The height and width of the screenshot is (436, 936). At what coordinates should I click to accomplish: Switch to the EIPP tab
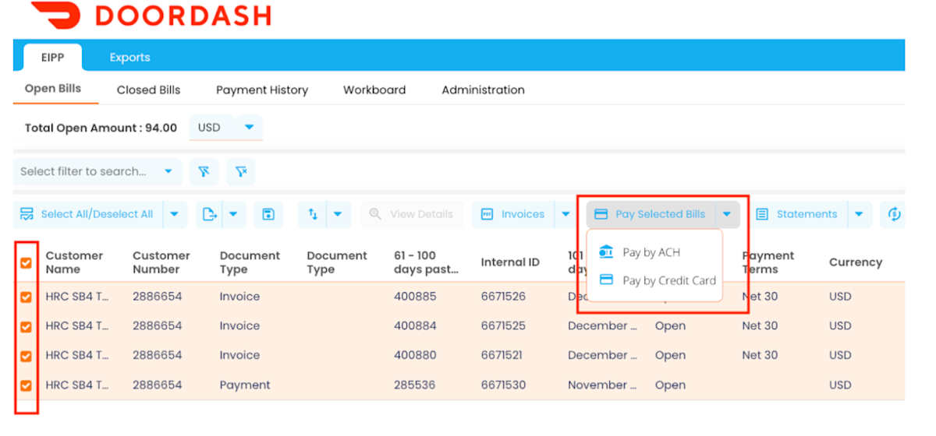point(53,57)
